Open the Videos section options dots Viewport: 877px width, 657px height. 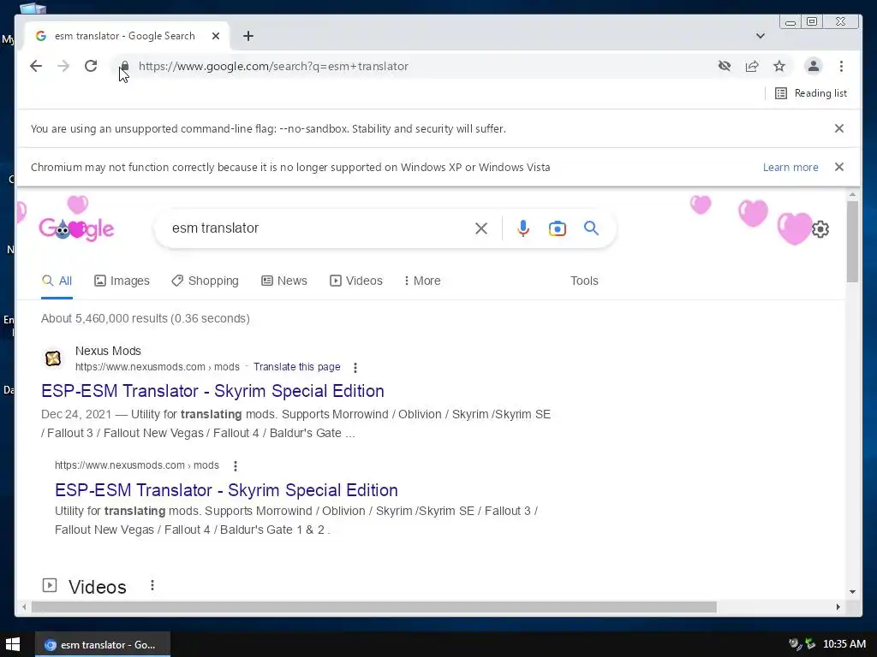point(152,585)
